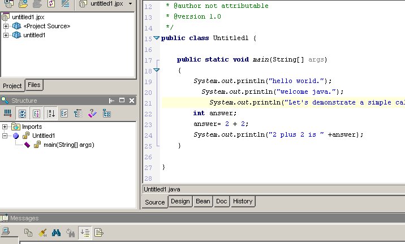Switch to the Doc tab

[221, 201]
